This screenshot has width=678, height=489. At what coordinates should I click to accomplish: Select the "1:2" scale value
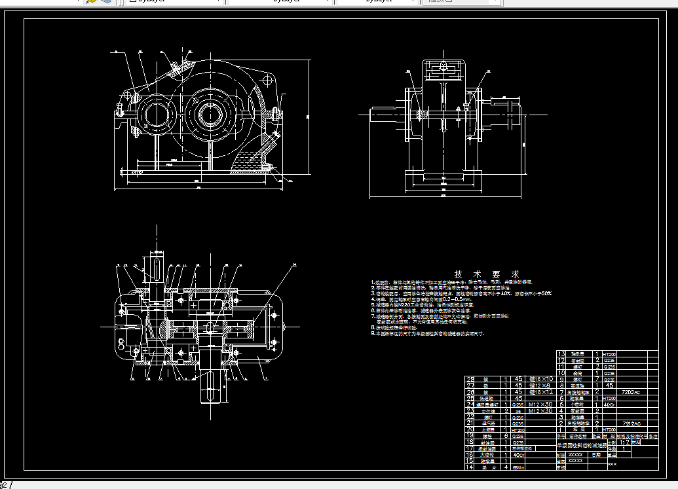pos(625,443)
